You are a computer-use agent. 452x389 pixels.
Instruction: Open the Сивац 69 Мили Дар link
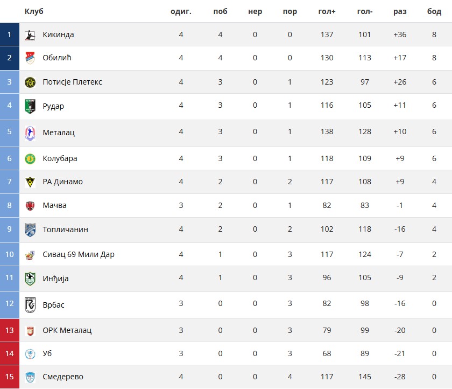coord(79,254)
